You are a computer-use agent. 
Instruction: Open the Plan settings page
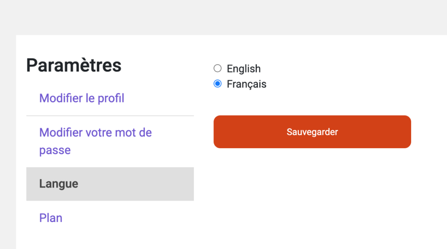tap(51, 218)
